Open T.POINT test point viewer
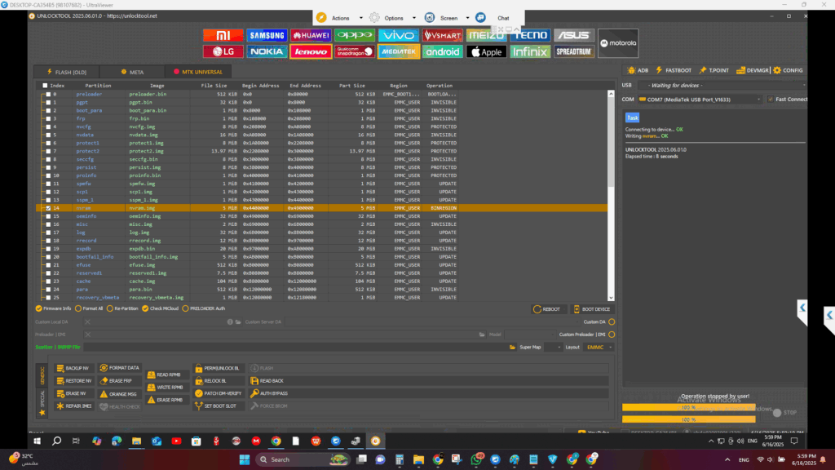This screenshot has height=470, width=835. click(714, 70)
